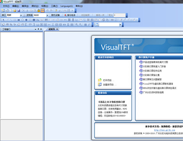Click the scissors cut icon
183x141 pixels.
(x=27, y=11)
